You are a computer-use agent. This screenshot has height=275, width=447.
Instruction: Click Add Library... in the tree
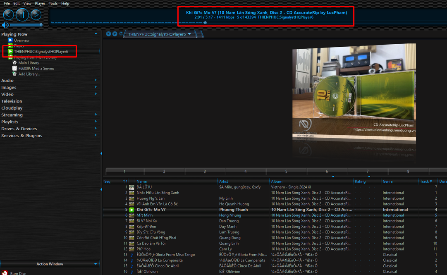pyautogui.click(x=29, y=74)
